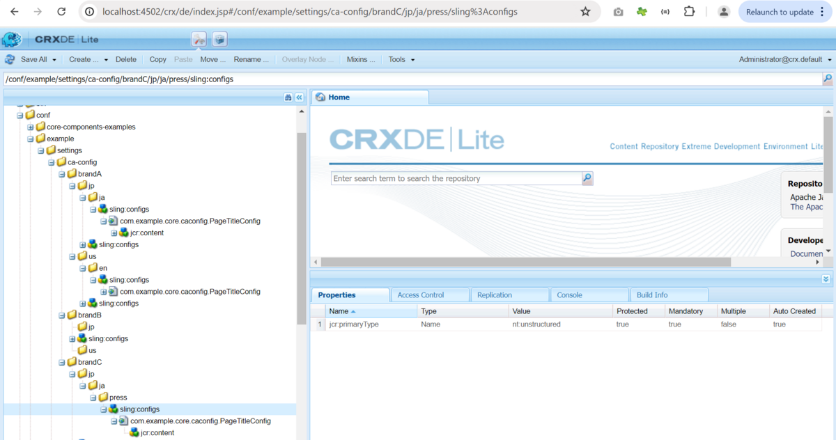Open the Build Info tab

669,294
